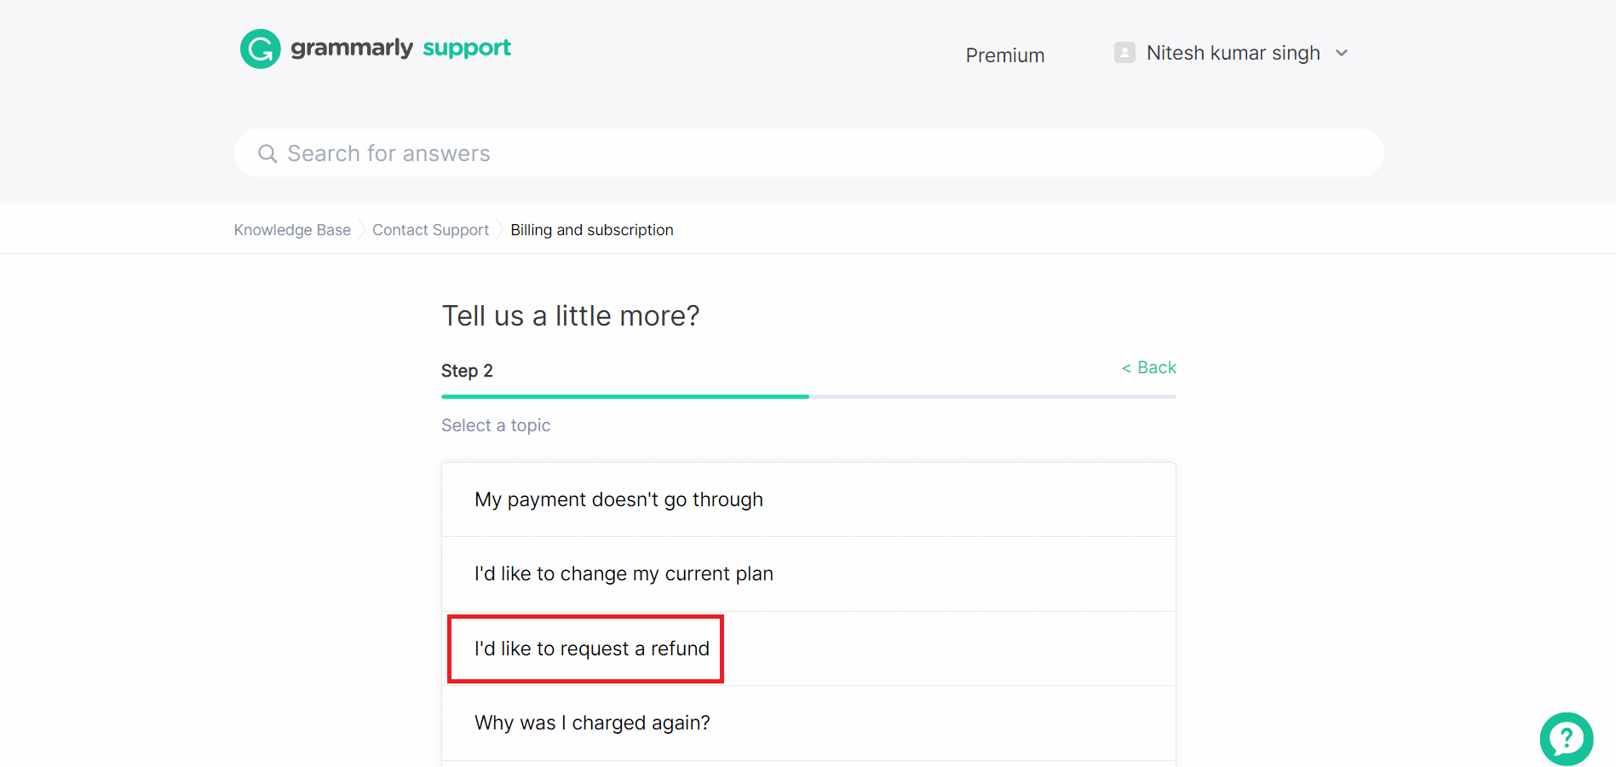Viewport: 1616px width, 767px height.
Task: Open the help chat bubble icon
Action: [1566, 739]
